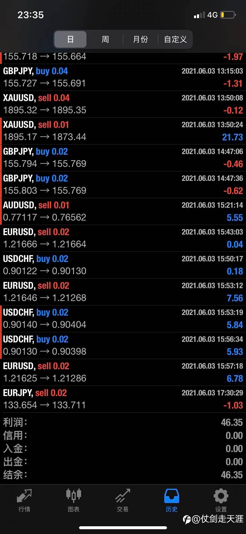This screenshot has height=534, width=246.
Task: Expand USDCHF buy trade at 15:50:17
Action: click(123, 265)
